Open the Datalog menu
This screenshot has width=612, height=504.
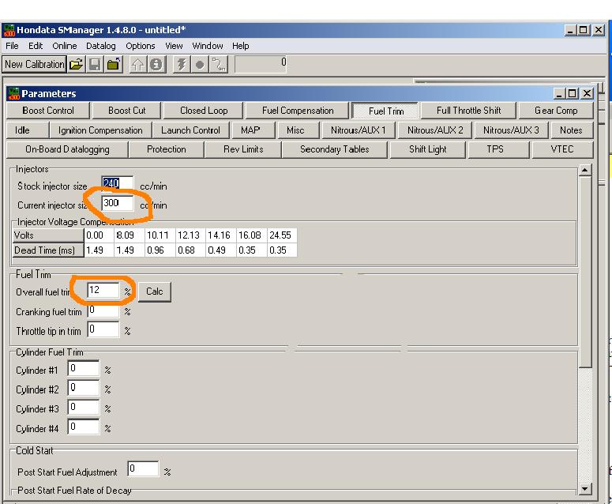(x=101, y=46)
